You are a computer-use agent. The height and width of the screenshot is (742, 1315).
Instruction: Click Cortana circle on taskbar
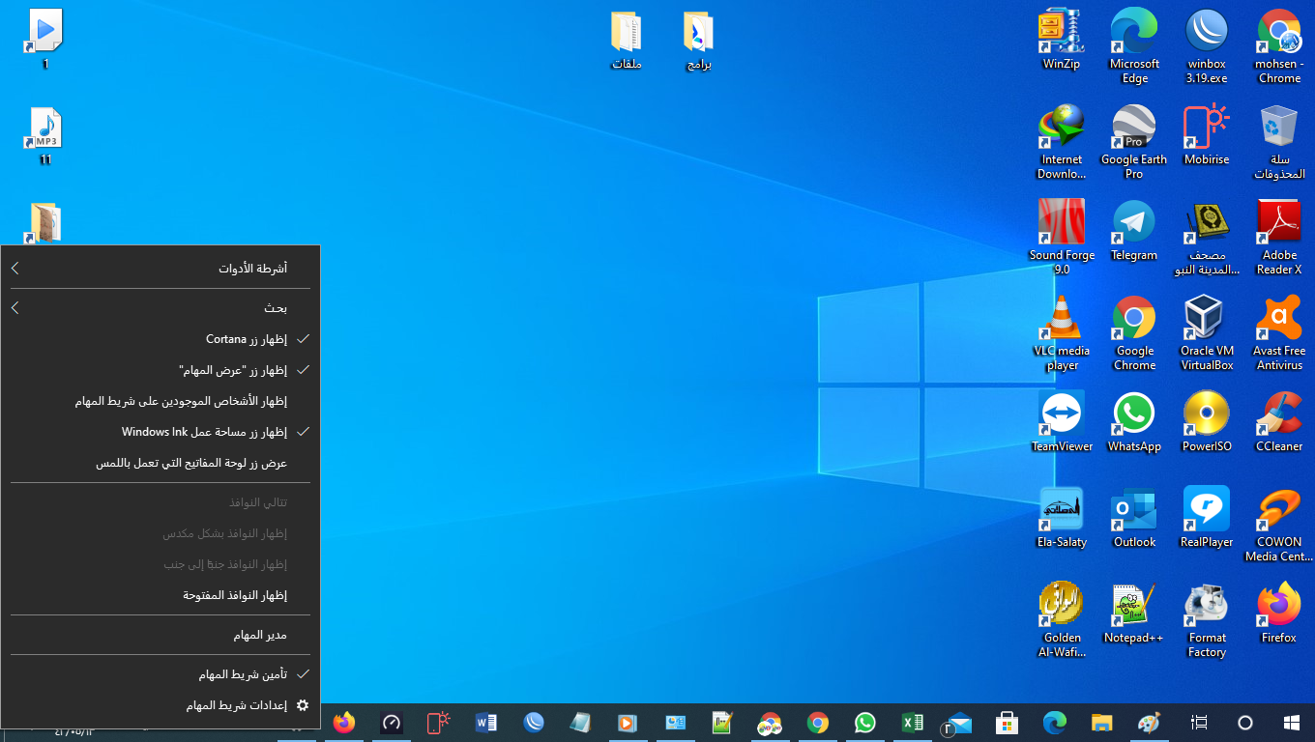[1245, 723]
